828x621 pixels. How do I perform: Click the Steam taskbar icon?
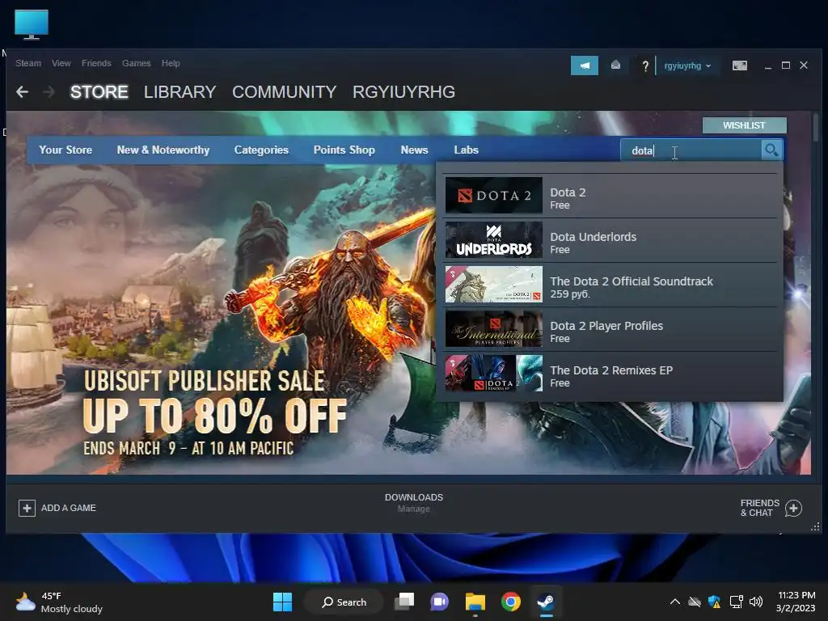[x=546, y=602]
